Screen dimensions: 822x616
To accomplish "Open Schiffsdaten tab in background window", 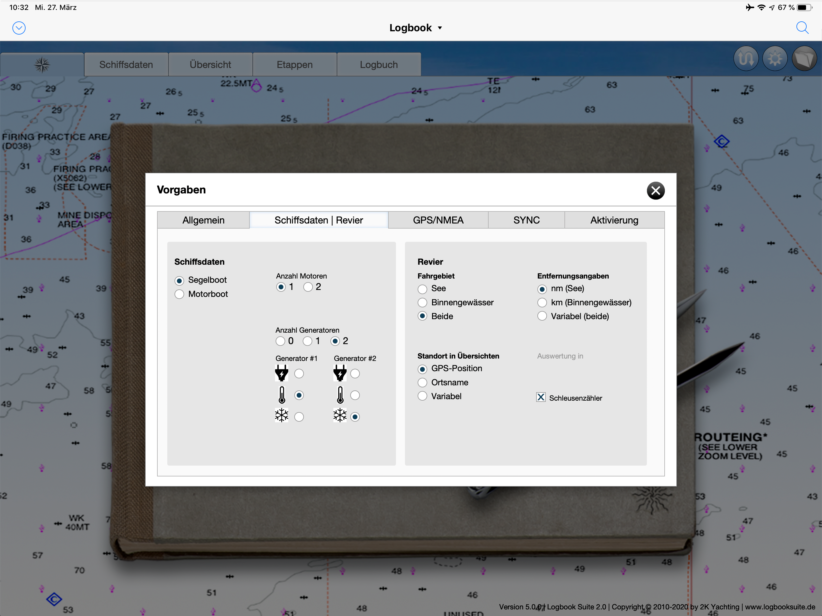I will pos(126,65).
